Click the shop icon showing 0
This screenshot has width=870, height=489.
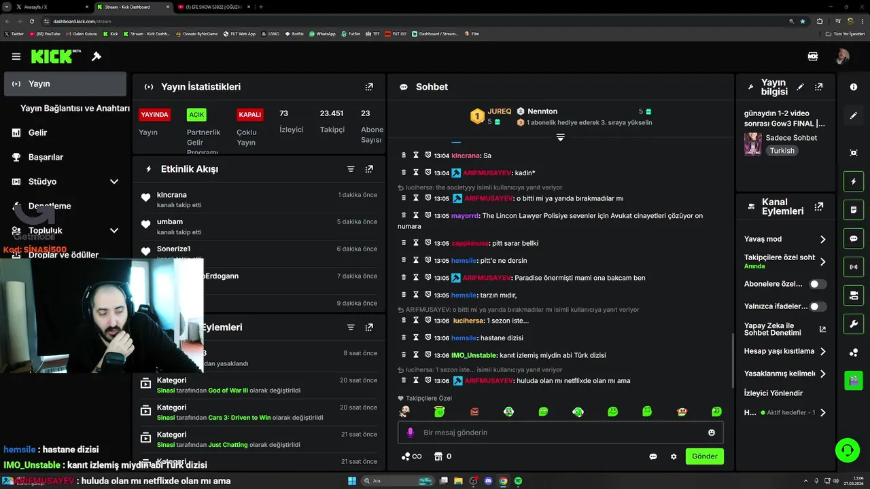pos(442,456)
